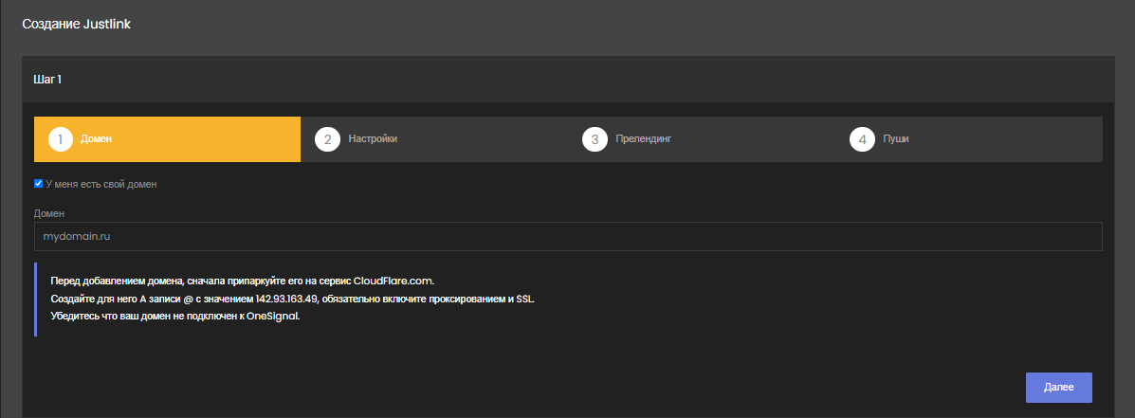This screenshot has height=418, width=1135.
Task: Click the 'Создание Justlink' heading
Action: (76, 24)
